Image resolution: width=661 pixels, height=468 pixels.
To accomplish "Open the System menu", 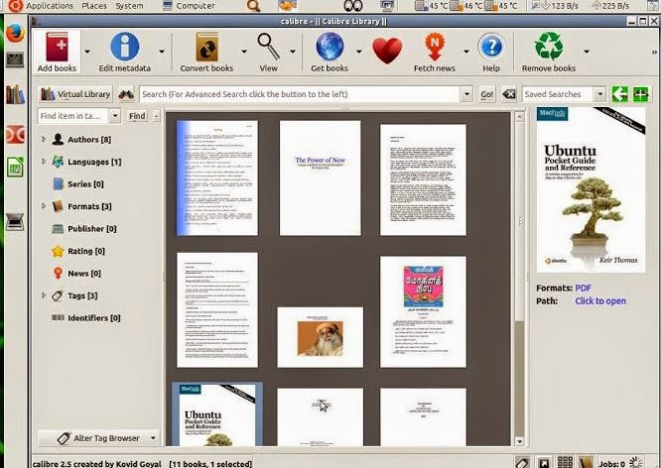I will click(129, 6).
